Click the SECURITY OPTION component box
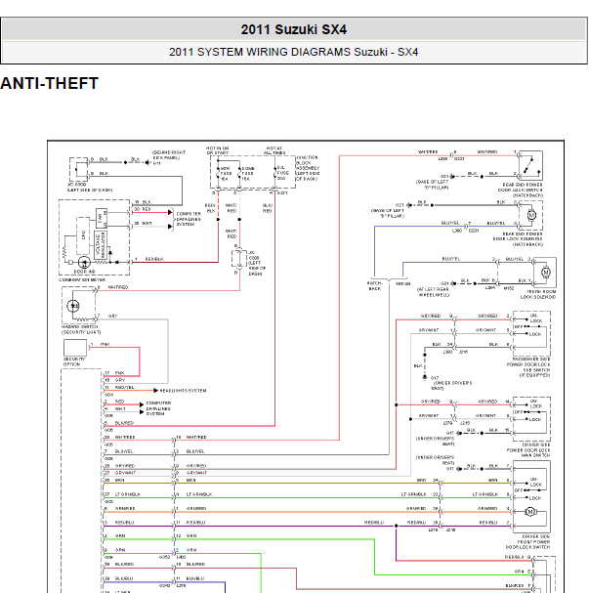 [x=75, y=348]
